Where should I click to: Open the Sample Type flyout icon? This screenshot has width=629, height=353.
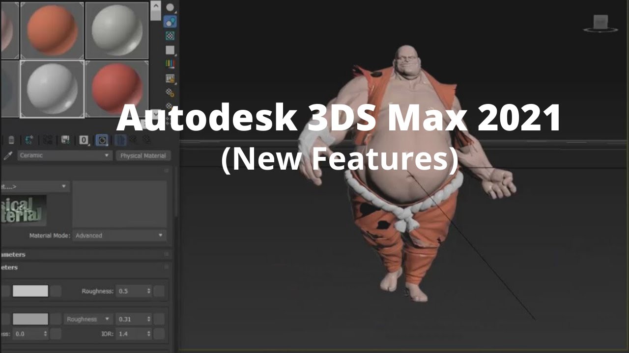point(170,7)
